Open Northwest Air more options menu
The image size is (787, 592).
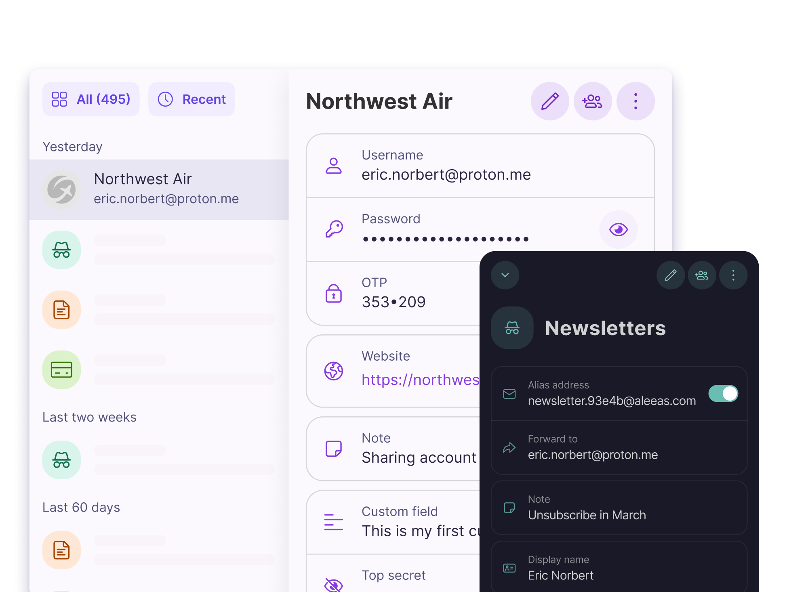click(x=635, y=101)
